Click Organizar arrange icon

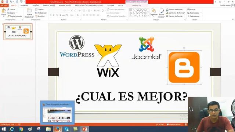coord(153,11)
